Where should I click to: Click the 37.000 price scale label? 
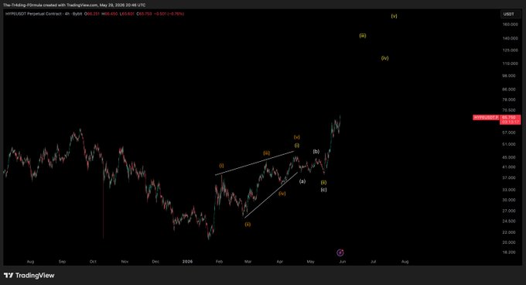pyautogui.click(x=509, y=178)
